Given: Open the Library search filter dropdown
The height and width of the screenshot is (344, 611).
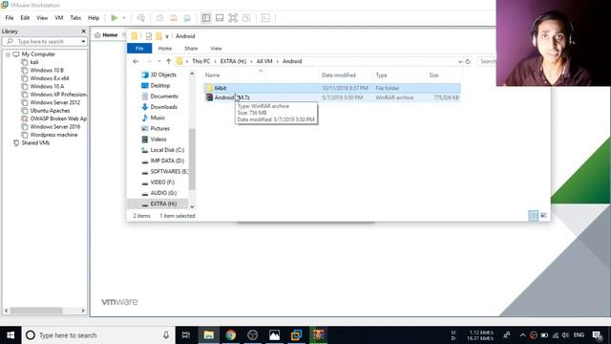Looking at the screenshot, I should [83, 41].
